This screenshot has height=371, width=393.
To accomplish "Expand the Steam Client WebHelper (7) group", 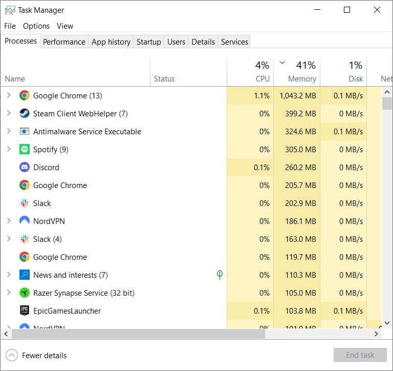I will point(9,113).
